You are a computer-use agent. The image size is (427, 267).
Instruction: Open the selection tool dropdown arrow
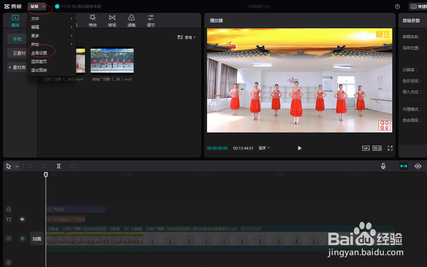coord(16,166)
